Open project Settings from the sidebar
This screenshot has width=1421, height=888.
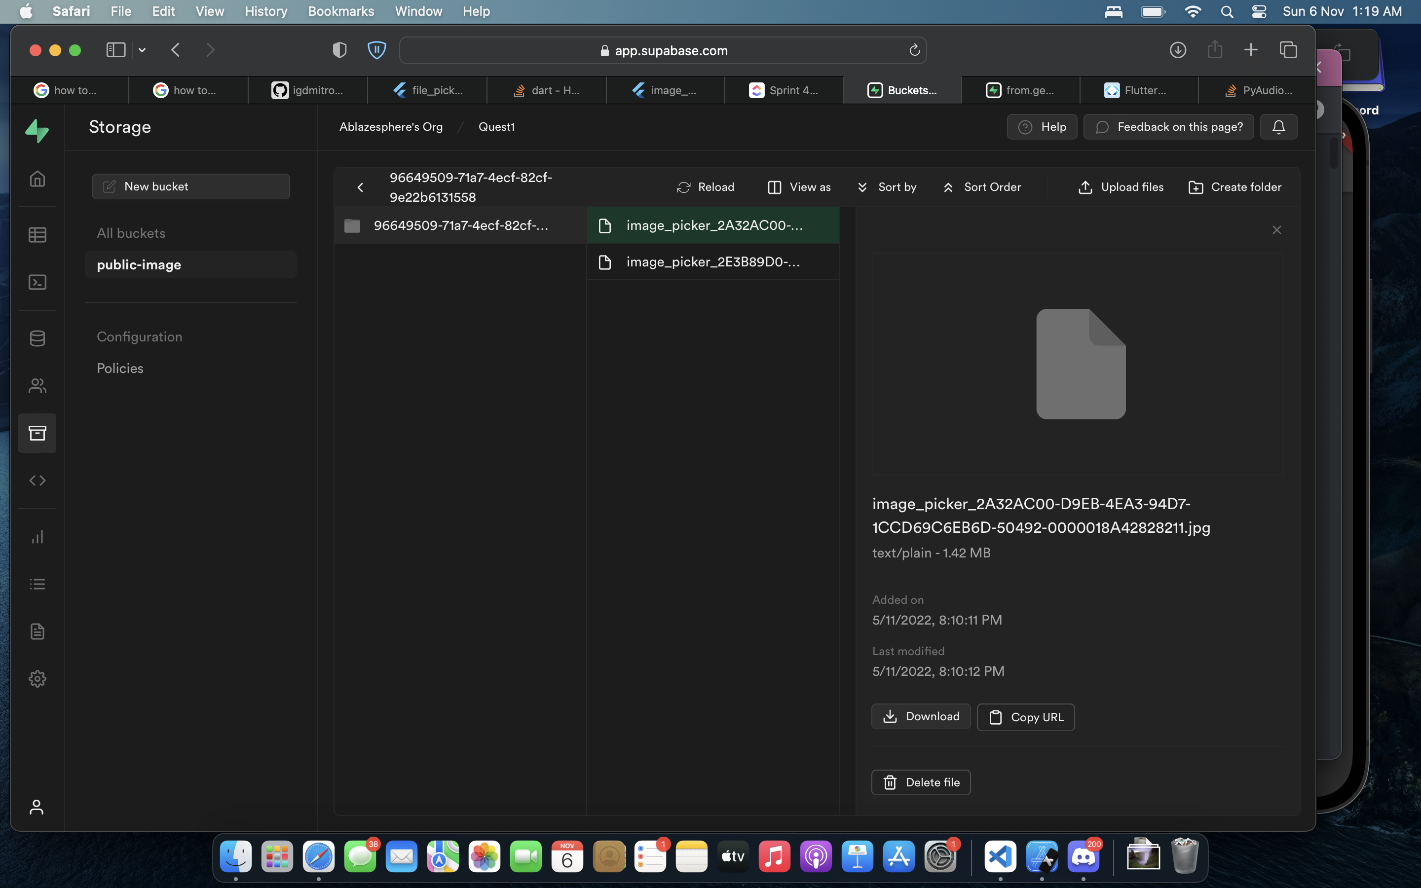pyautogui.click(x=37, y=678)
